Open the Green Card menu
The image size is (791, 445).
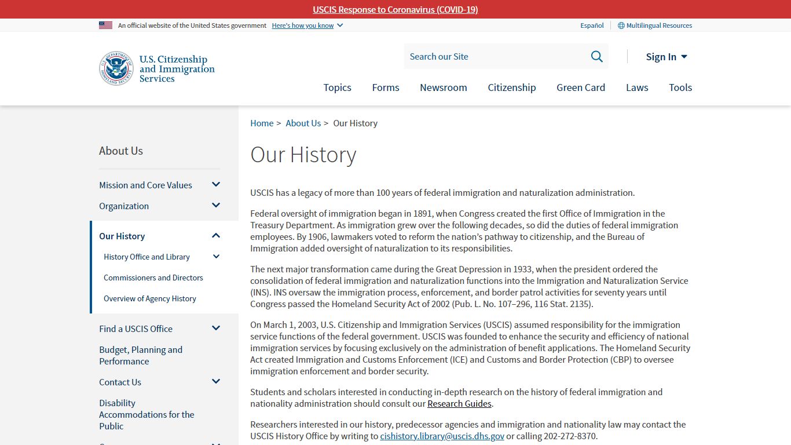581,87
